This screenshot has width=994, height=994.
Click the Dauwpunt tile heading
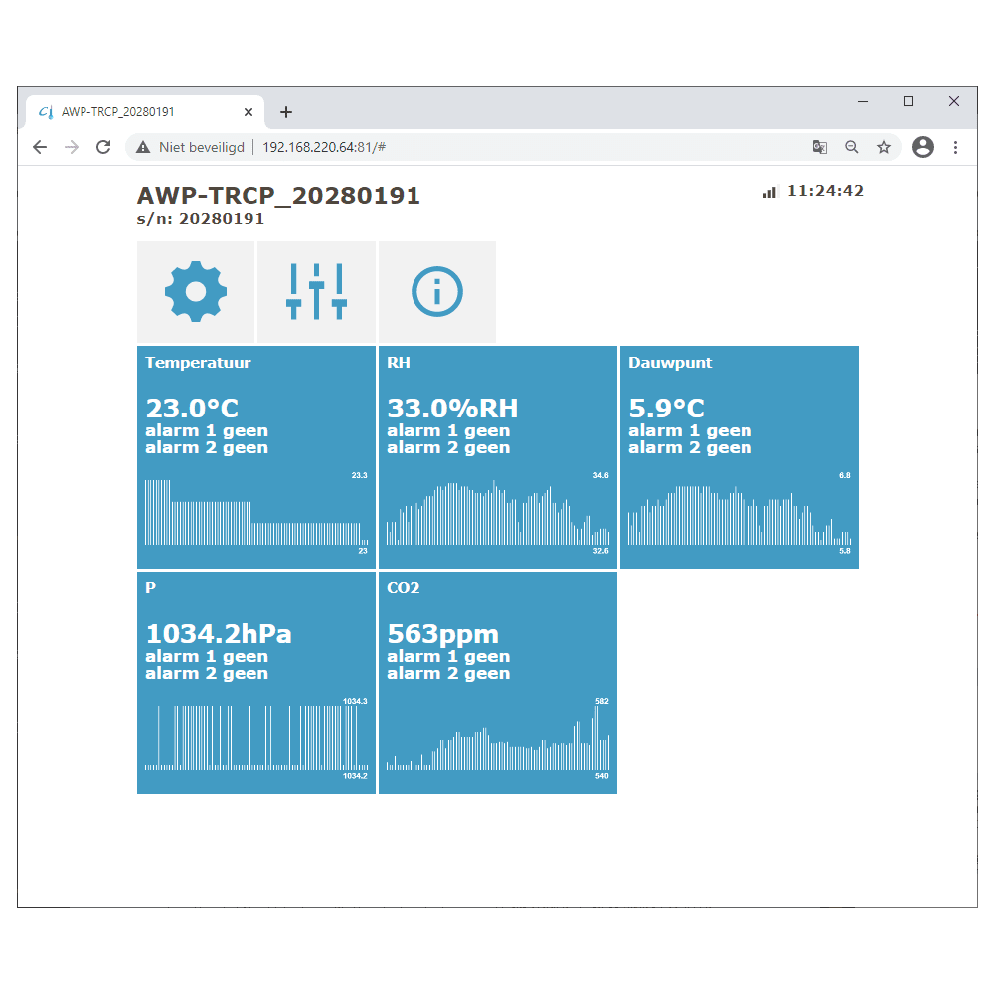click(x=670, y=363)
